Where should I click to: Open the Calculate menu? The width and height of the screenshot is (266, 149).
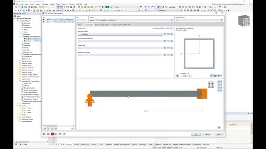[x=45, y=4]
